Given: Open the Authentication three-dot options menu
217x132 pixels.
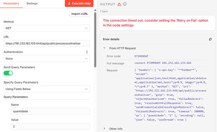Looking at the screenshot, I should click(87, 52).
